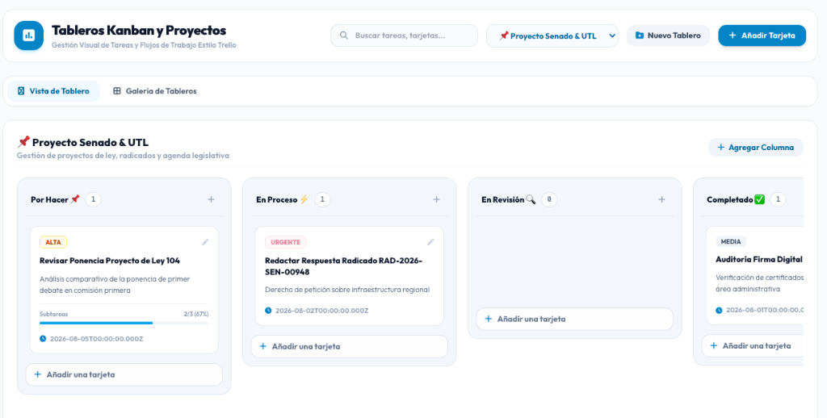The width and height of the screenshot is (827, 418).
Task: Click the plus icon in En Proceso header
Action: 436,199
